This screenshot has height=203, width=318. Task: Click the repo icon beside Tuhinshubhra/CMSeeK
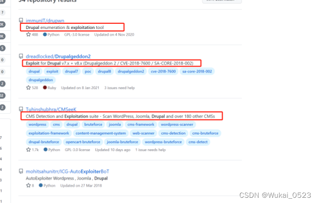(x=21, y=109)
